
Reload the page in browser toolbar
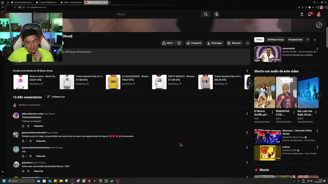click(x=15, y=7)
